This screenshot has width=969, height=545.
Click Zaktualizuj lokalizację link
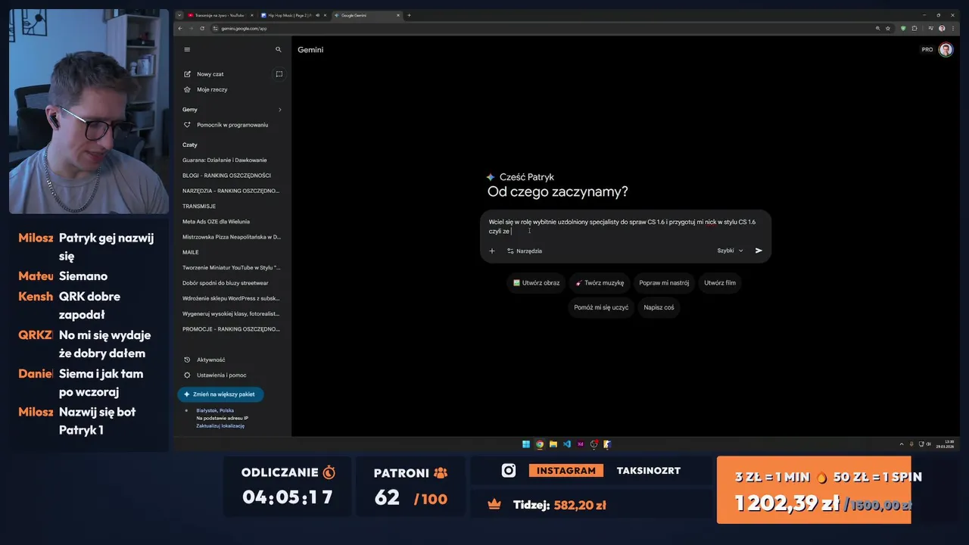tap(220, 426)
